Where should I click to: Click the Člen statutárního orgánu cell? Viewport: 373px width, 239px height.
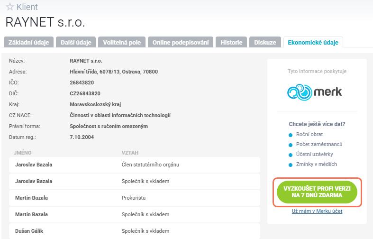[150, 165]
